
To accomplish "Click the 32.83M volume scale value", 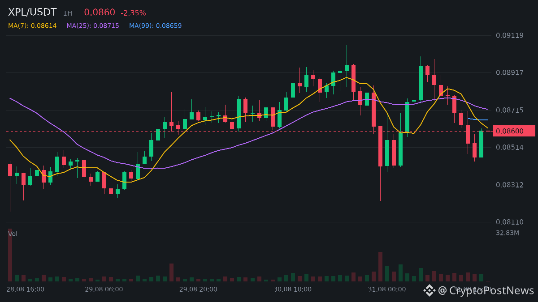I will click(x=508, y=233).
